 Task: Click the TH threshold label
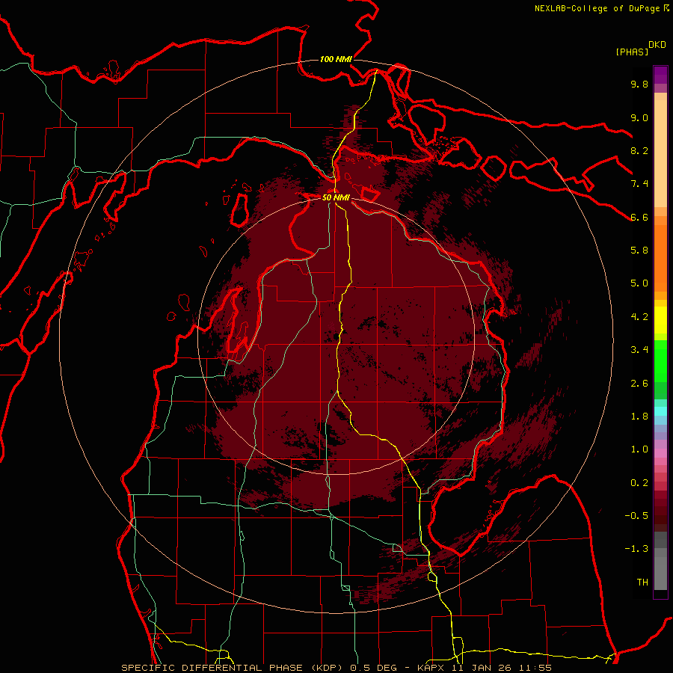(642, 583)
